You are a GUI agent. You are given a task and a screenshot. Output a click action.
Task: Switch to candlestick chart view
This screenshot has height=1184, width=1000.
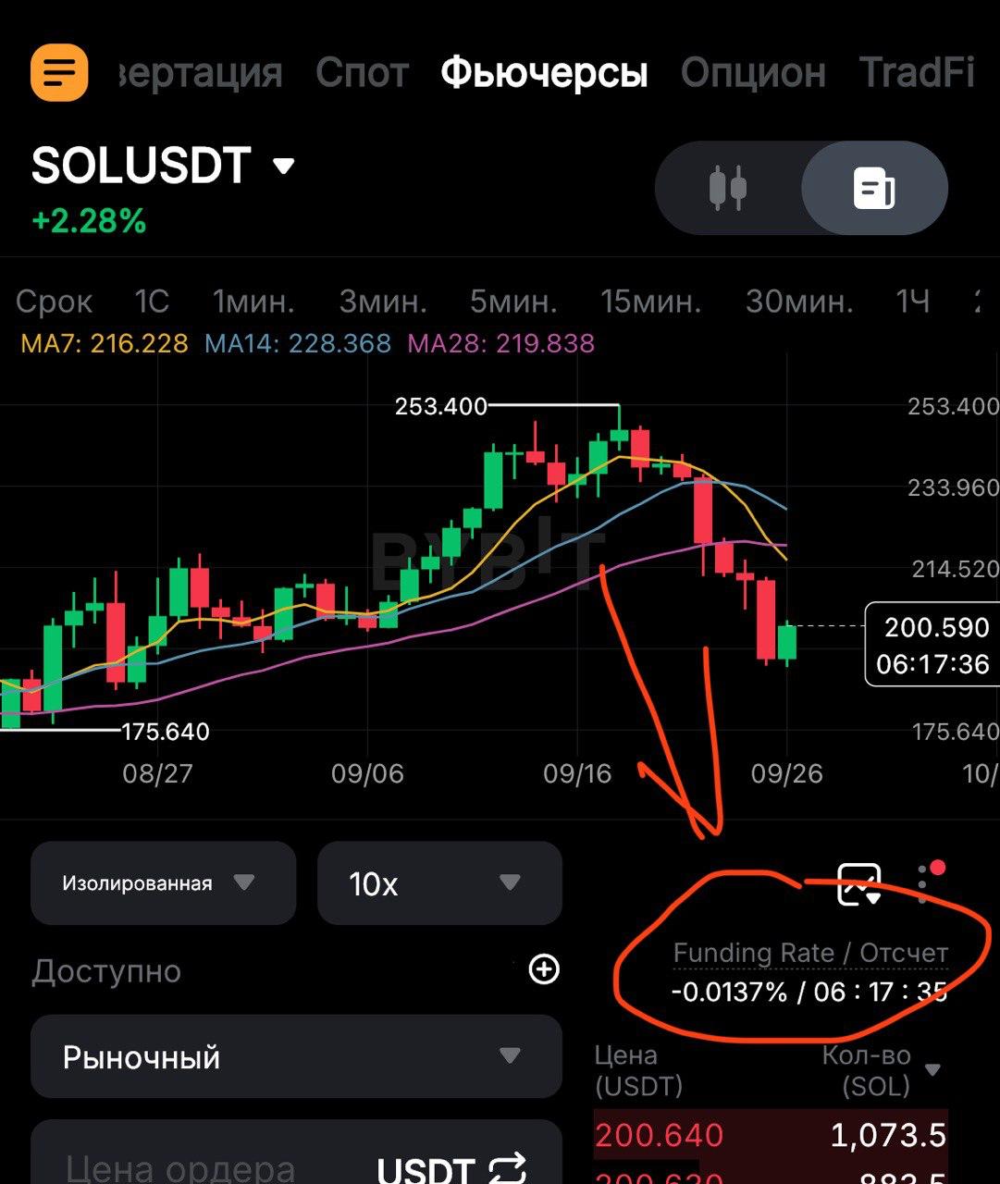pos(727,188)
